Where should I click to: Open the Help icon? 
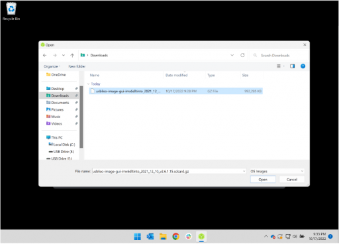(x=303, y=66)
